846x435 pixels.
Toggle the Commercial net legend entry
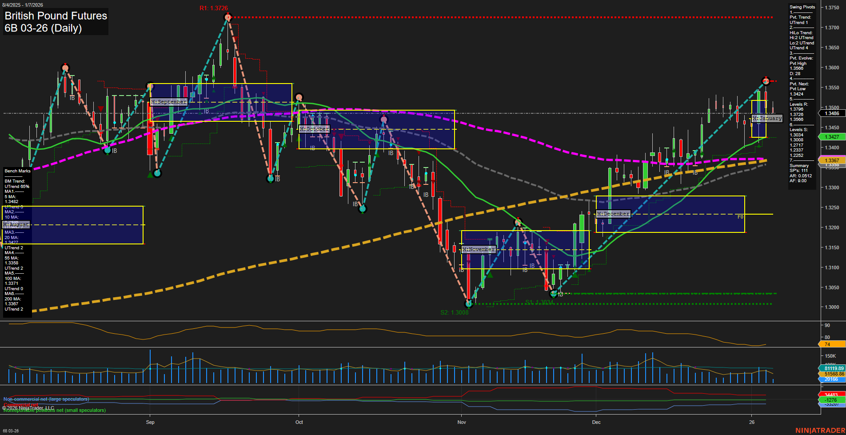pyautogui.click(x=20, y=405)
